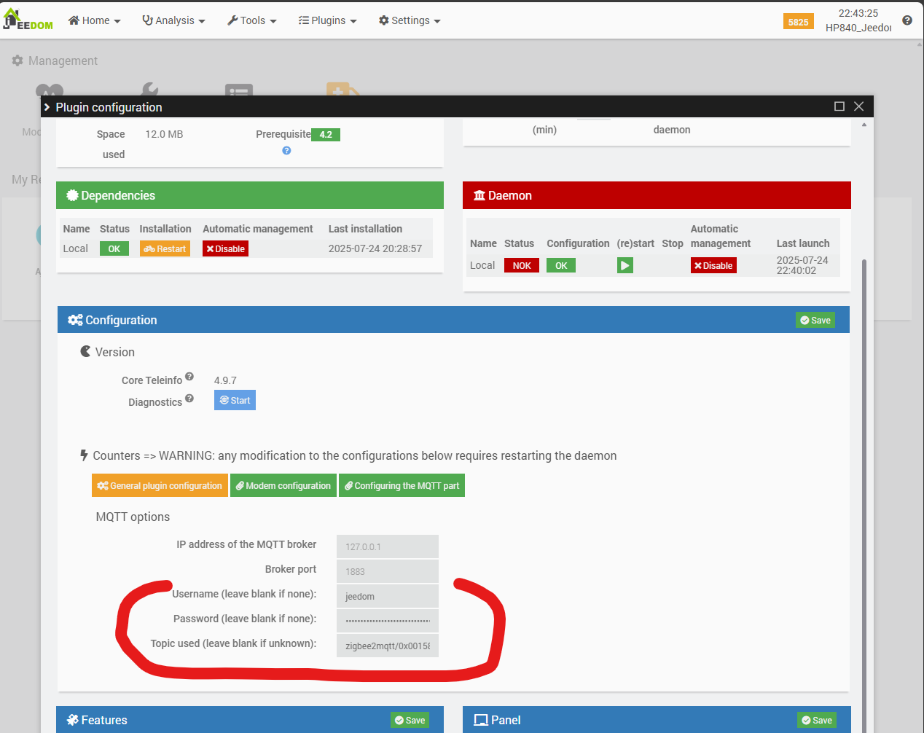Open the Home dropdown menu
924x733 pixels.
tap(94, 20)
